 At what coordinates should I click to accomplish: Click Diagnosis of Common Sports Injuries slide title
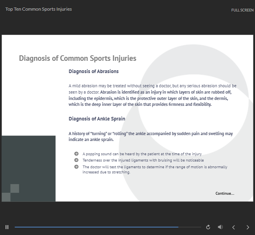coord(78,58)
